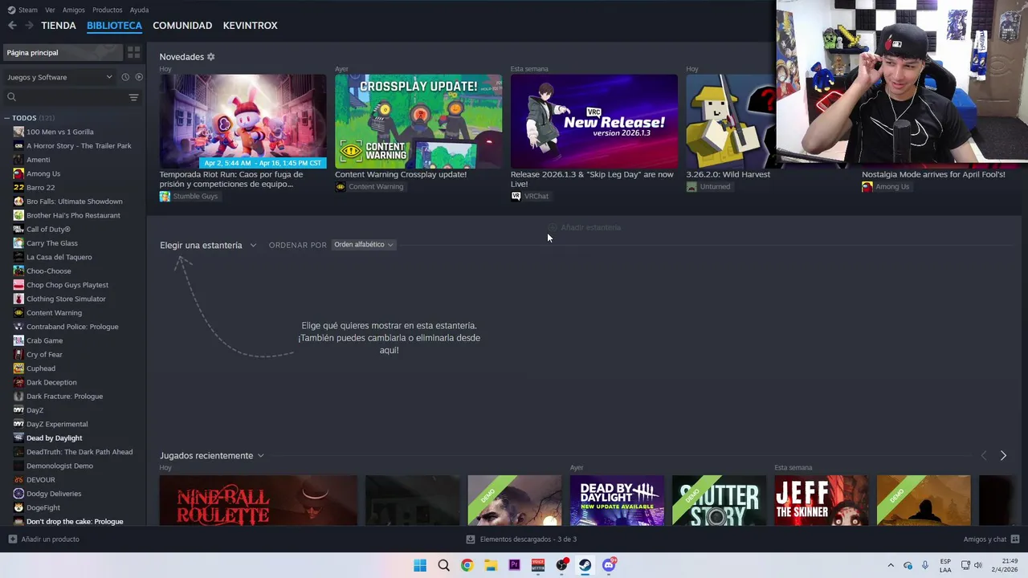
Task: Open File Explorer from the taskbar
Action: coord(490,565)
